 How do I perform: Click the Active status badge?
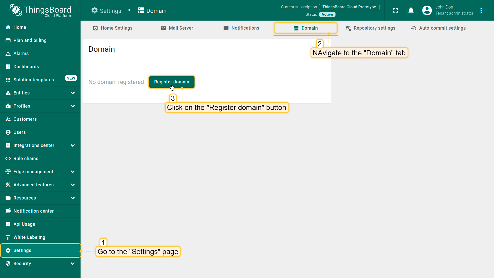coord(327,14)
